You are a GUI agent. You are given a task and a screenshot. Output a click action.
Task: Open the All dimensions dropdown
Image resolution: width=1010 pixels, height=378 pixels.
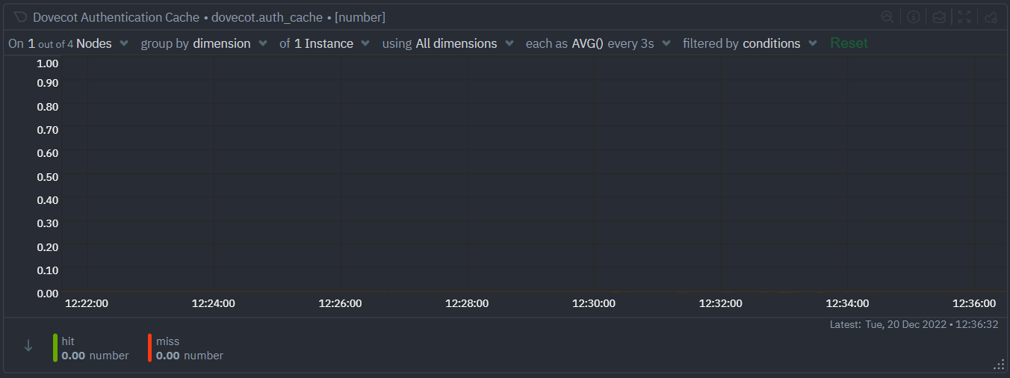448,43
